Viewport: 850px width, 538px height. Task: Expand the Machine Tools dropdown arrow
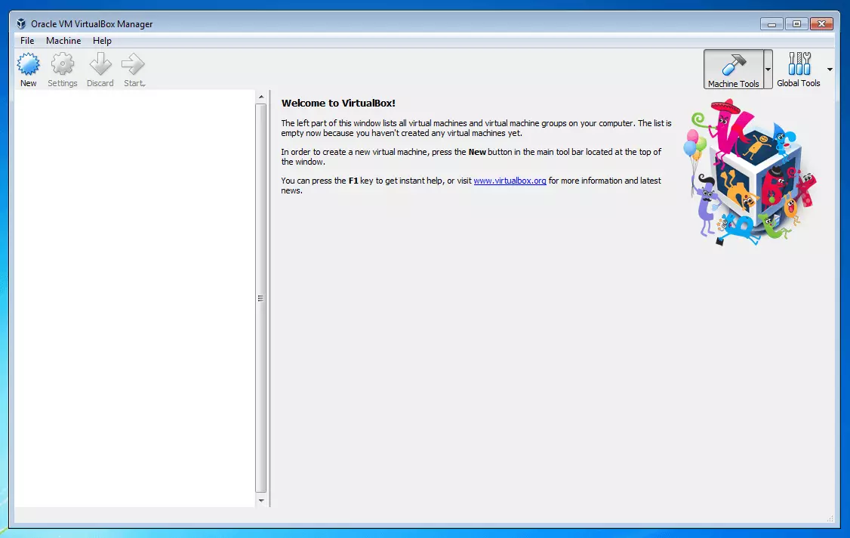(x=768, y=70)
